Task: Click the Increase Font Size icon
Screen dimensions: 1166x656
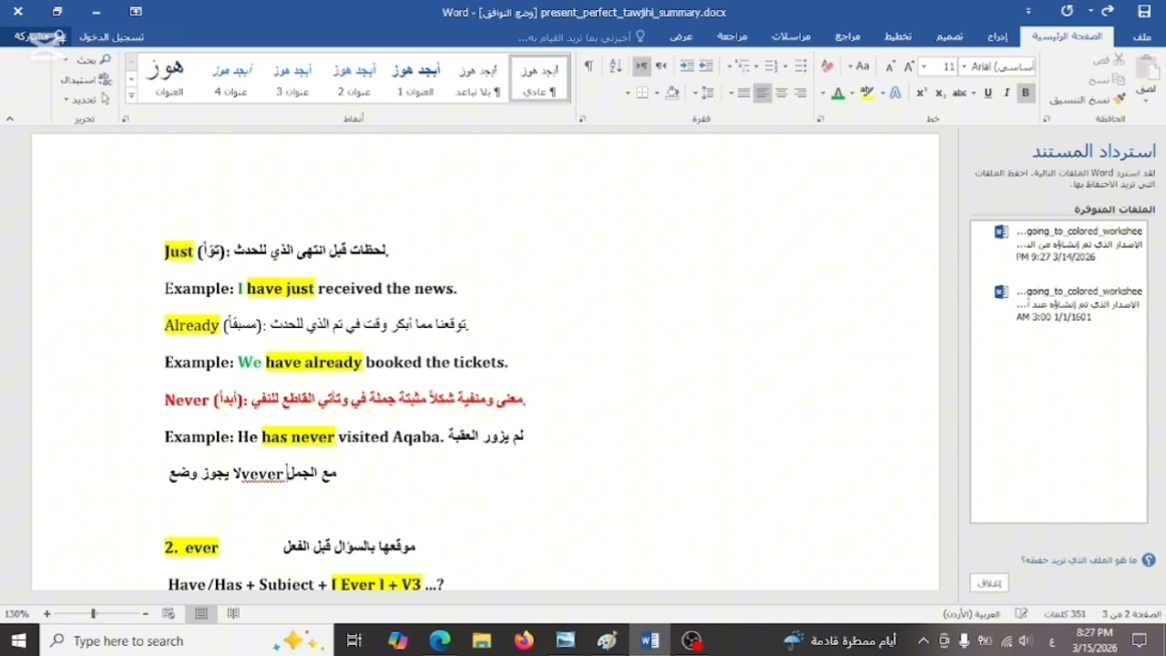Action: (910, 67)
